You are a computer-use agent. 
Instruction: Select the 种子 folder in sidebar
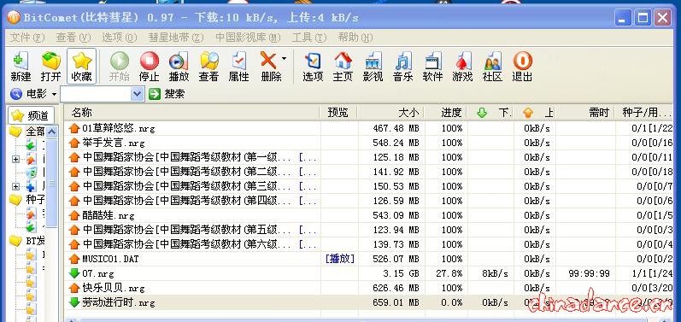pos(28,200)
